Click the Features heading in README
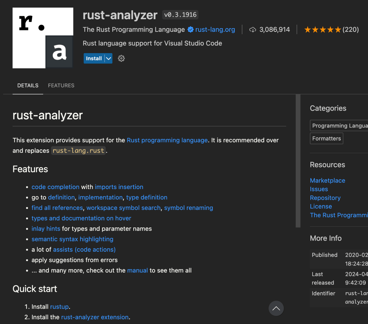Viewport: 368px width, 324px height. pos(30,169)
